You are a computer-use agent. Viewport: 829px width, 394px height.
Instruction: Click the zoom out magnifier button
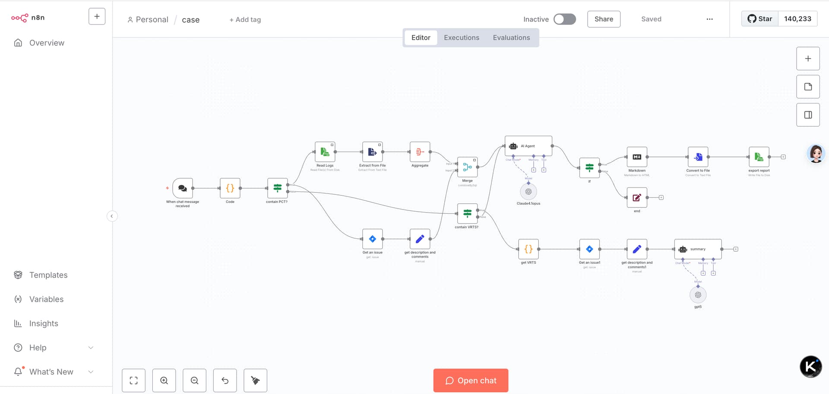tap(194, 380)
